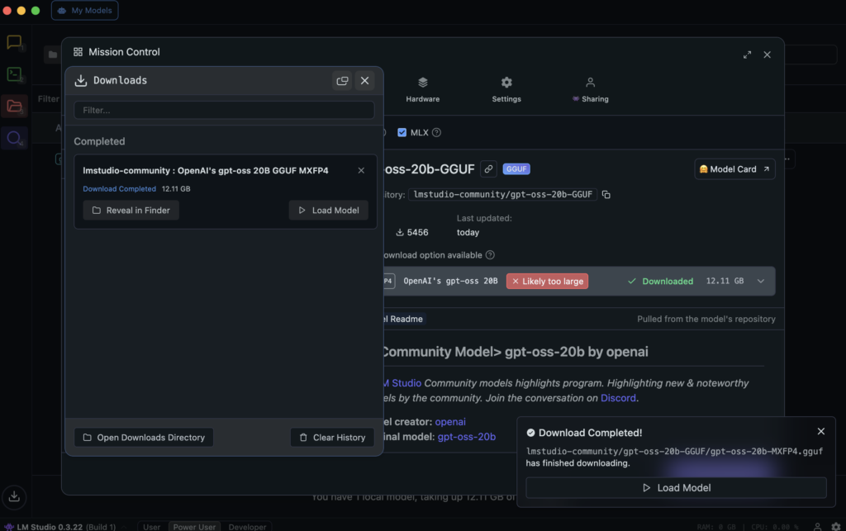The image size is (846, 531).
Task: Select the Discover magnifier icon in sidebar
Action: [x=14, y=138]
